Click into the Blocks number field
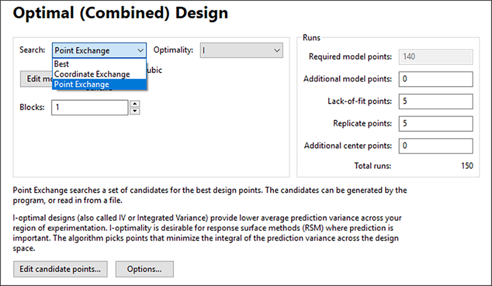Screen dimensions: 492x286 tap(89, 107)
